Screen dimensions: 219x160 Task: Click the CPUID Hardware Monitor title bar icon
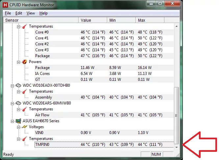(5, 5)
